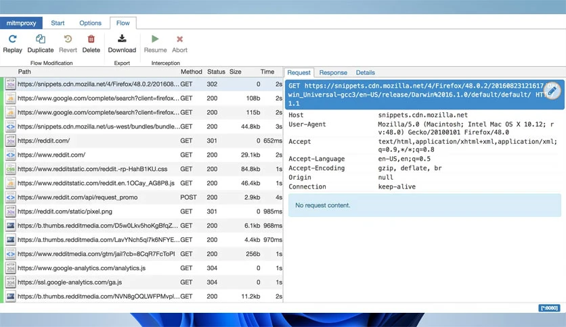Click the Replay flow icon

[x=13, y=39]
